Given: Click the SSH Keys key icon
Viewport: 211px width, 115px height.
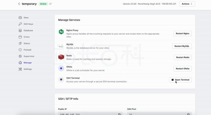Looking at the screenshot, I should [20, 24].
